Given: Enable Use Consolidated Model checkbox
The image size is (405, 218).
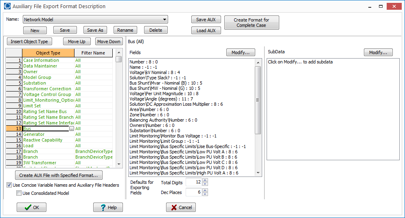Looking at the screenshot, I should [x=19, y=193].
